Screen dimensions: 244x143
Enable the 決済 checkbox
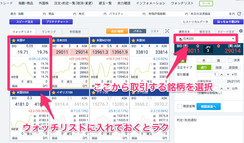230,60
